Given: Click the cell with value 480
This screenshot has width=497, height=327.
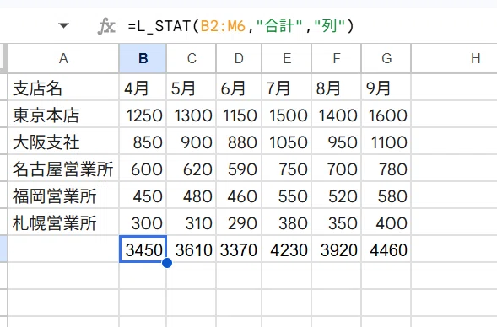Looking at the screenshot, I should coord(192,195).
